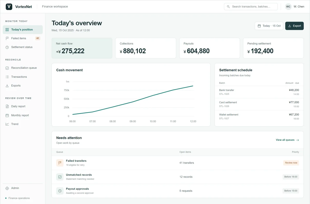Click the Trend chart icon
This screenshot has width=310, height=204.
tap(7, 124)
